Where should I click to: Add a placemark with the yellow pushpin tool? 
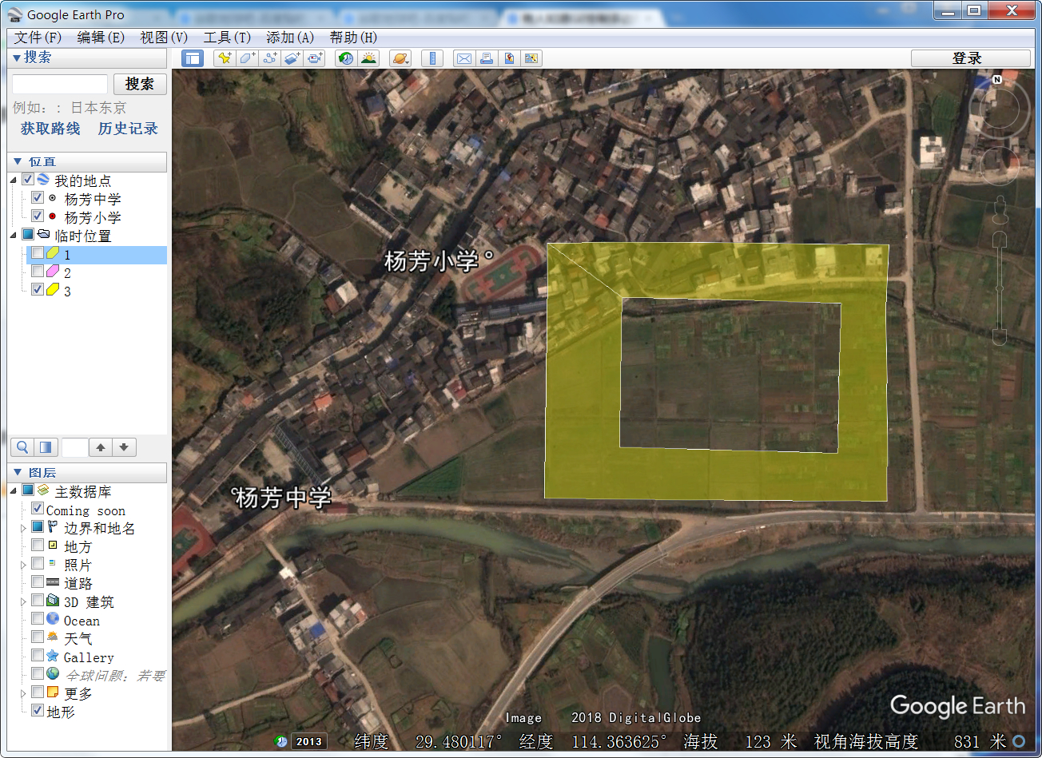(225, 58)
